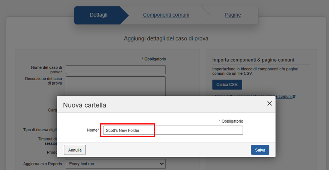Viewport: 329px width, 170px height.
Task: Click the Aggiungi dettagli del caso heading
Action: pos(166,38)
